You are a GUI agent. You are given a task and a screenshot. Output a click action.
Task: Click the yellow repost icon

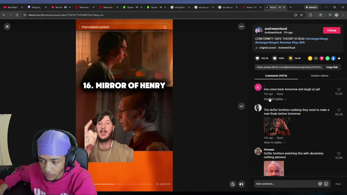310,58
